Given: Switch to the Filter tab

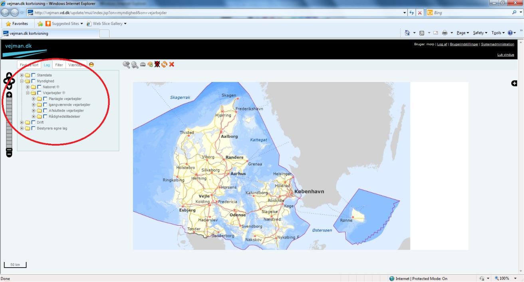Looking at the screenshot, I should tap(59, 65).
